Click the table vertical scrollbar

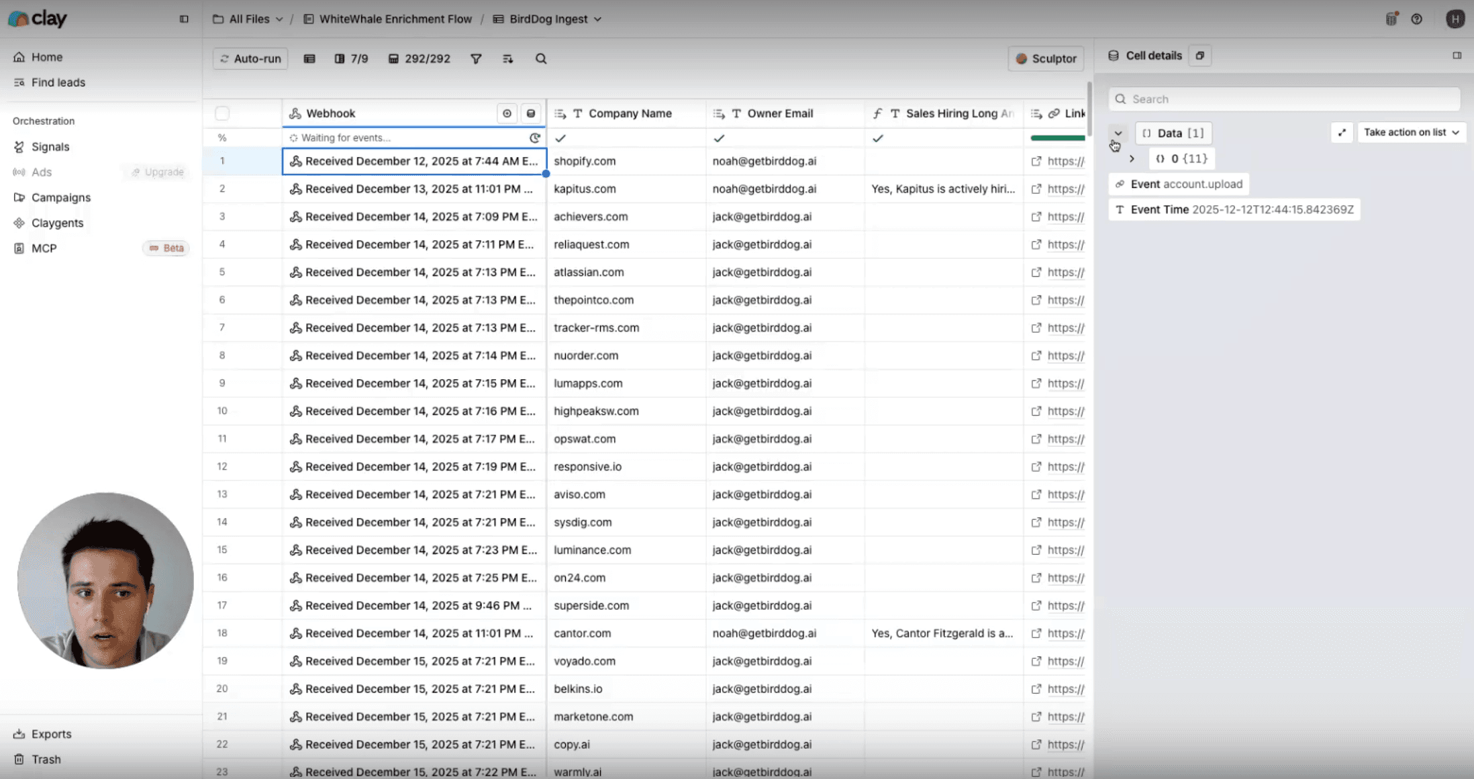[1089, 109]
